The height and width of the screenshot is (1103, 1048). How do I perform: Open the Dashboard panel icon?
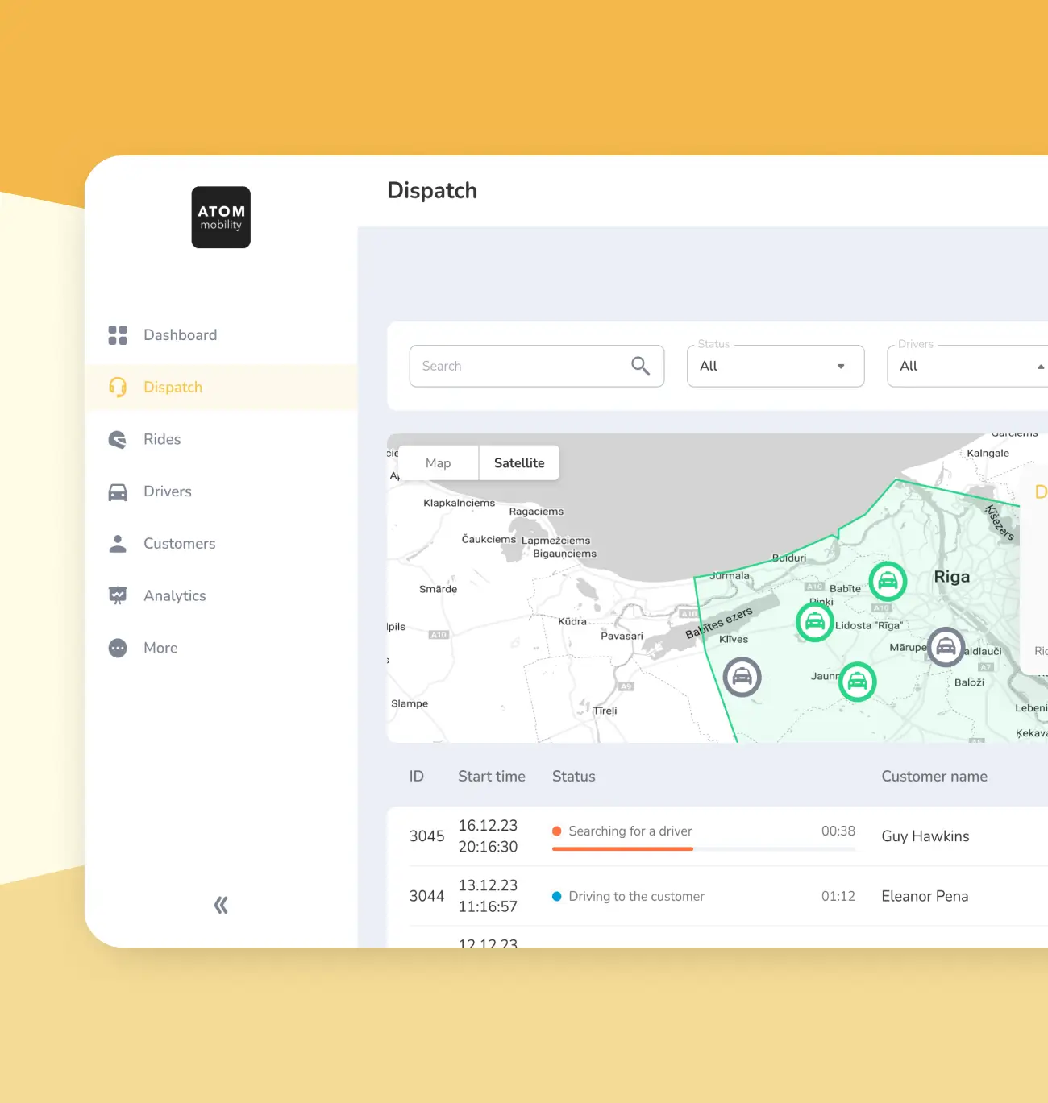[x=118, y=334]
